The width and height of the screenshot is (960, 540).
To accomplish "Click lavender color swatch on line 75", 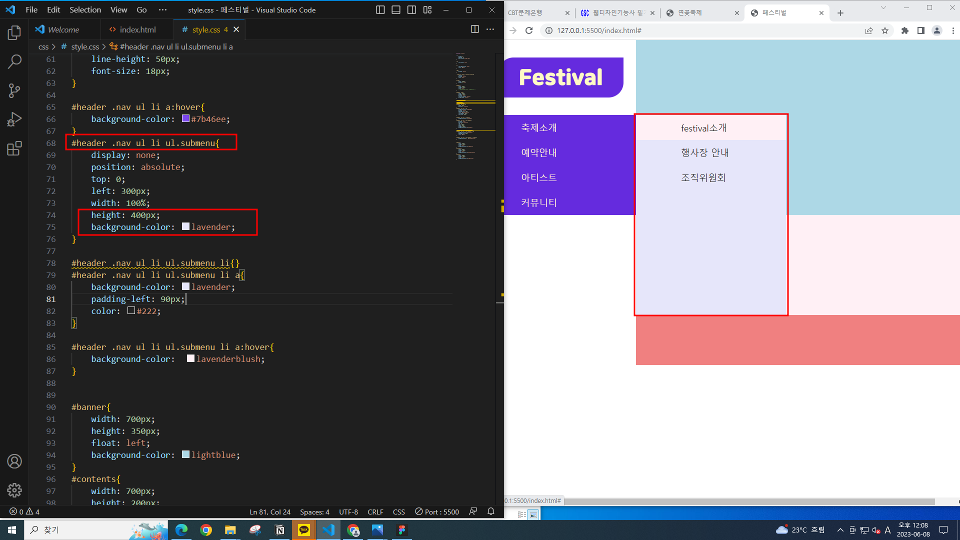I will pos(185,226).
